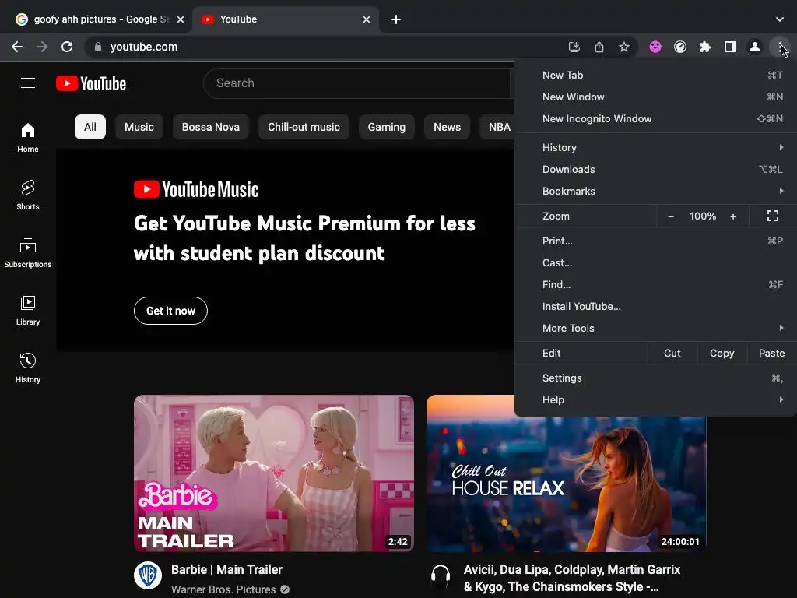
Task: Select the Gaming filter chip
Action: coord(387,127)
